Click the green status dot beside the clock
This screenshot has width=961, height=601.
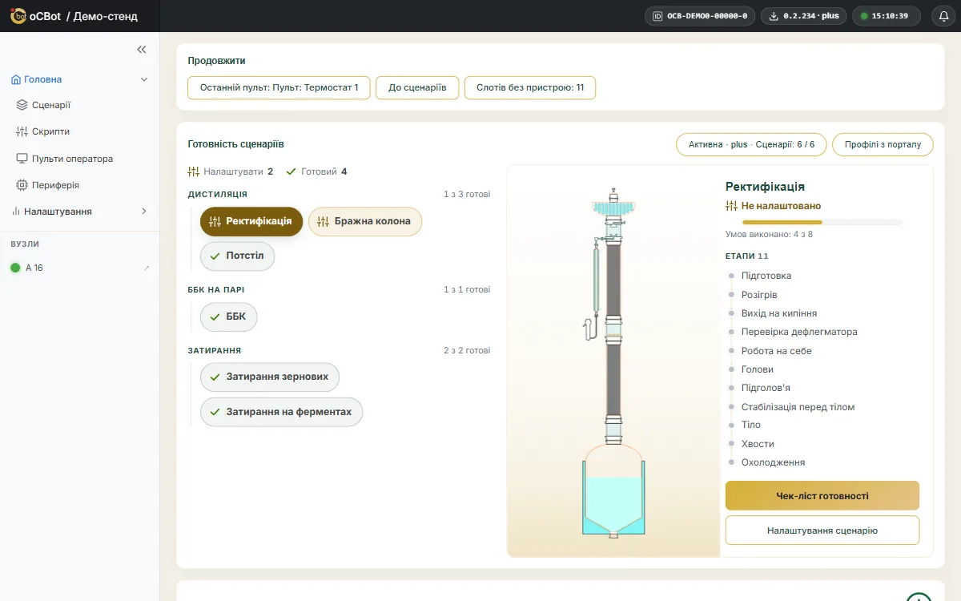(865, 16)
